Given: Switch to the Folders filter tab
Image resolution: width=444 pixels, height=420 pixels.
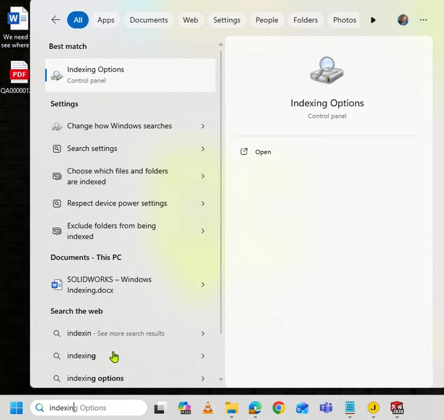Looking at the screenshot, I should tap(306, 20).
